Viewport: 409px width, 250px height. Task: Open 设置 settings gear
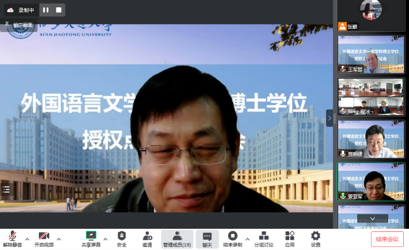tap(315, 237)
